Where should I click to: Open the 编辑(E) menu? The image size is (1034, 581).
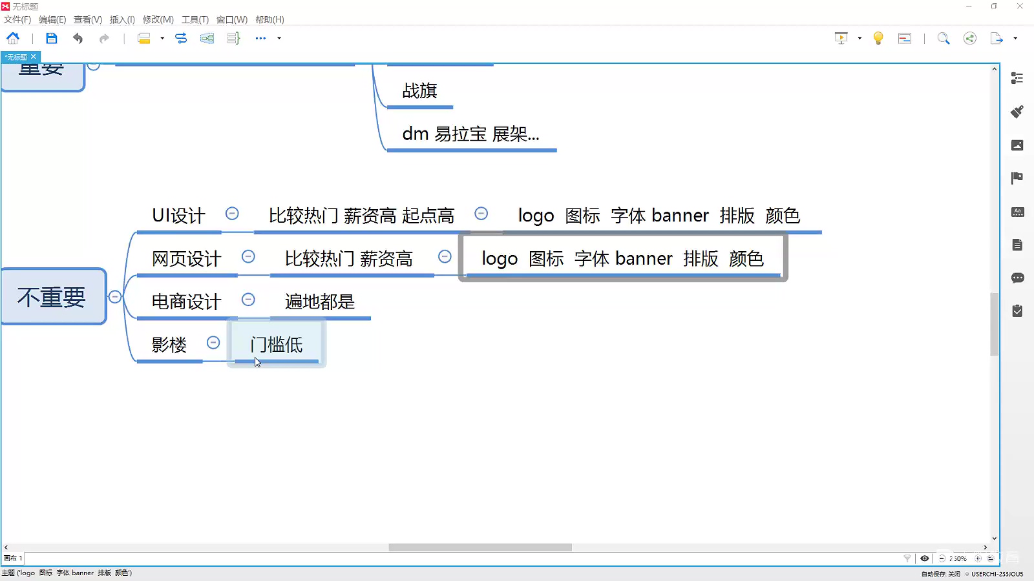click(x=52, y=19)
